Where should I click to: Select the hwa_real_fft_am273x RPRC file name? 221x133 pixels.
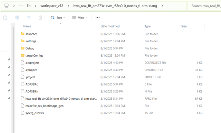[x=61, y=99]
